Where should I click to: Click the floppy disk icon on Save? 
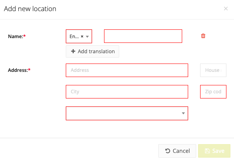tap(207, 151)
